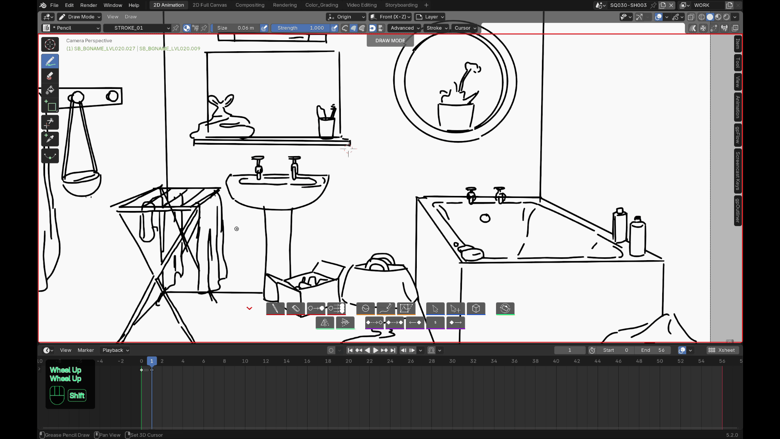
Task: Select the Eyedropper tool
Action: click(50, 139)
